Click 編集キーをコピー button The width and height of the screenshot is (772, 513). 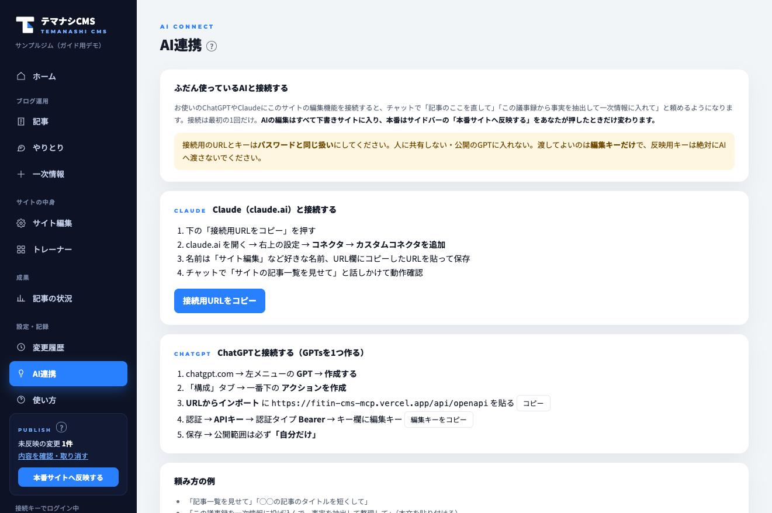tap(439, 420)
